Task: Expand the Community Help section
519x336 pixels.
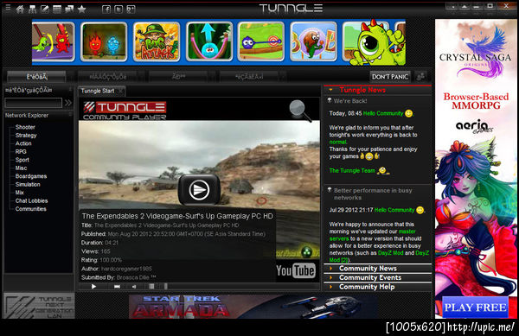Action: tap(378, 287)
